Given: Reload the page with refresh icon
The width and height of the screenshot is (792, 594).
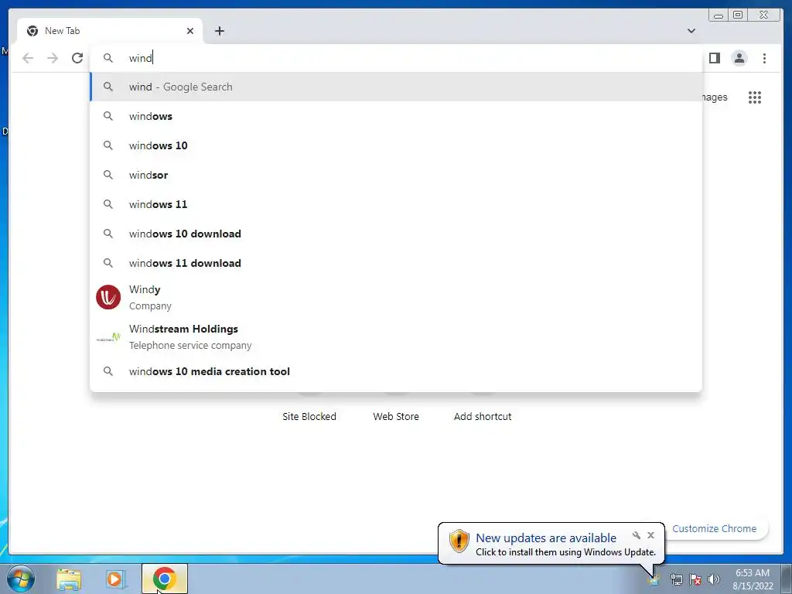Looking at the screenshot, I should pyautogui.click(x=77, y=58).
